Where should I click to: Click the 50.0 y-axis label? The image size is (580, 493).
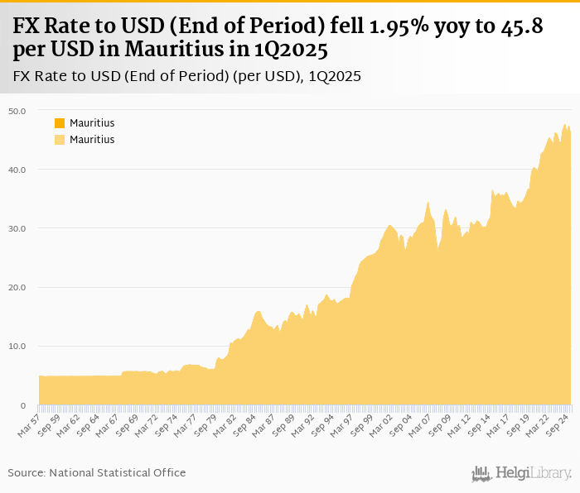(x=17, y=111)
